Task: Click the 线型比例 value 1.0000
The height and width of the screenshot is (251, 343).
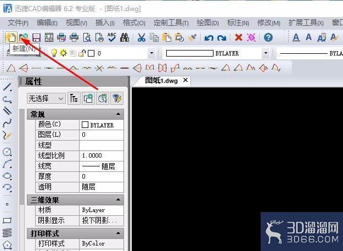Action: [x=102, y=155]
